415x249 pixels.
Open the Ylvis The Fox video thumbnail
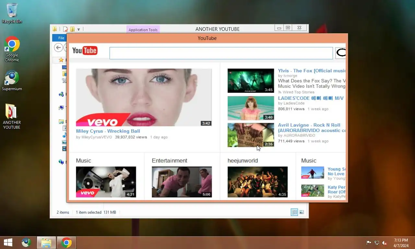tap(251, 81)
